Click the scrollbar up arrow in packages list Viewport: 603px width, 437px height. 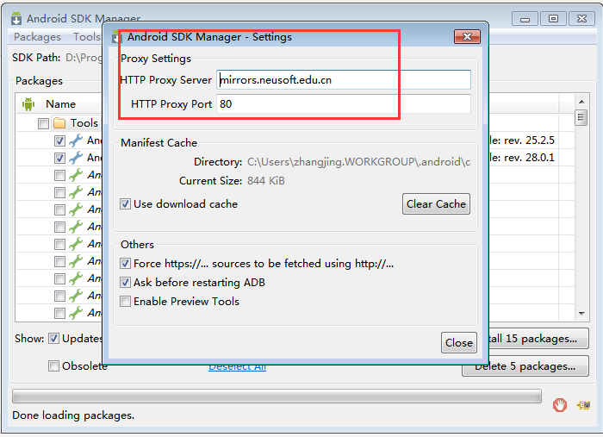pyautogui.click(x=581, y=102)
